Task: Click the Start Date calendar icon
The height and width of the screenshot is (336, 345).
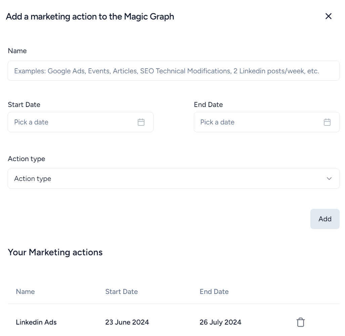Action: point(141,122)
